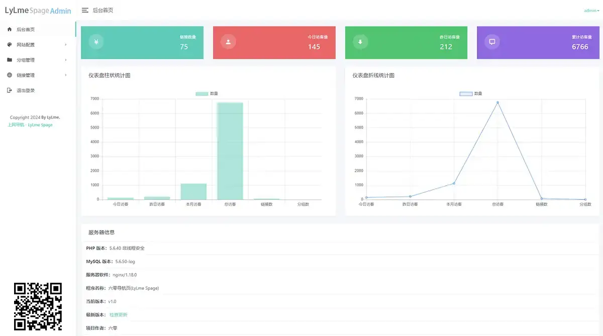Click the yen icon on 链接数量 card
Screen dimensions: 603x336
pos(96,42)
